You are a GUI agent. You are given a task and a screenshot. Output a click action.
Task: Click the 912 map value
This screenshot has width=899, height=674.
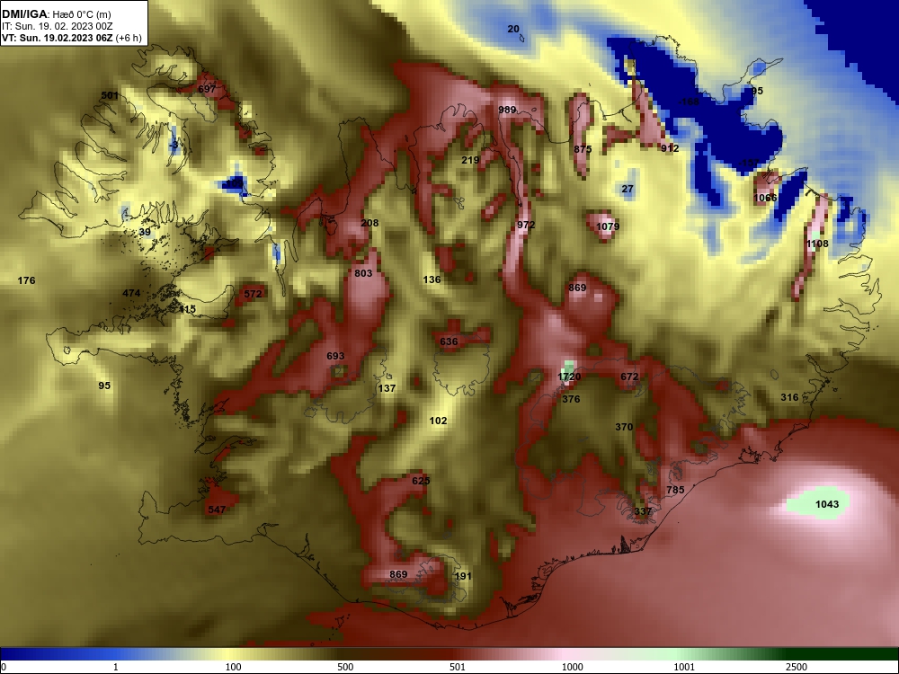point(670,148)
